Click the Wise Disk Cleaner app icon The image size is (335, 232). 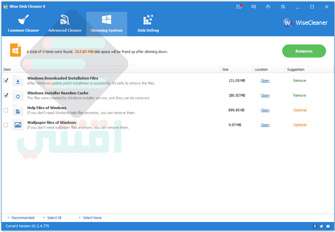[6, 7]
